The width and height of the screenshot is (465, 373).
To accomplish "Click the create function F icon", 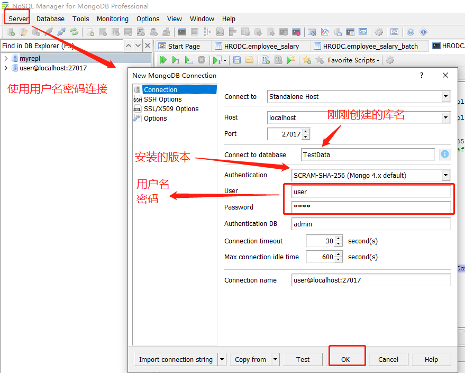I will tap(141, 32).
